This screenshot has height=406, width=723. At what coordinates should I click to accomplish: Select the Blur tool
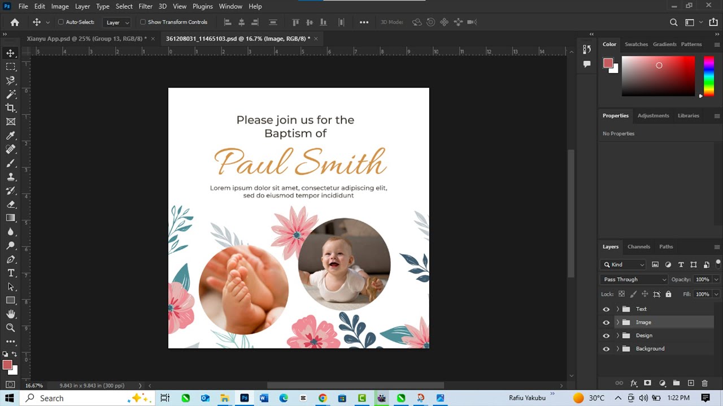point(11,232)
